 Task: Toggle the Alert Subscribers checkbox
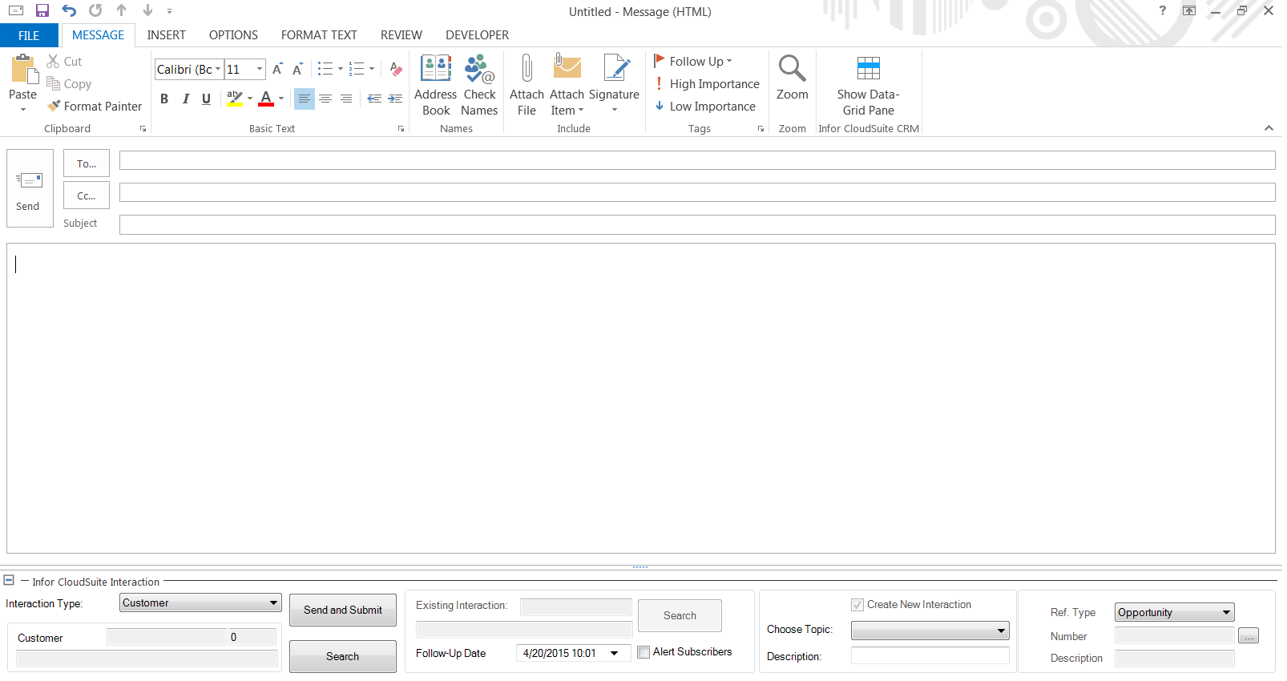[643, 652]
